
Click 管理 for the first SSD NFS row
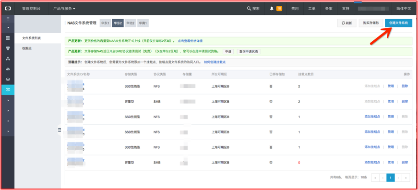click(x=391, y=86)
